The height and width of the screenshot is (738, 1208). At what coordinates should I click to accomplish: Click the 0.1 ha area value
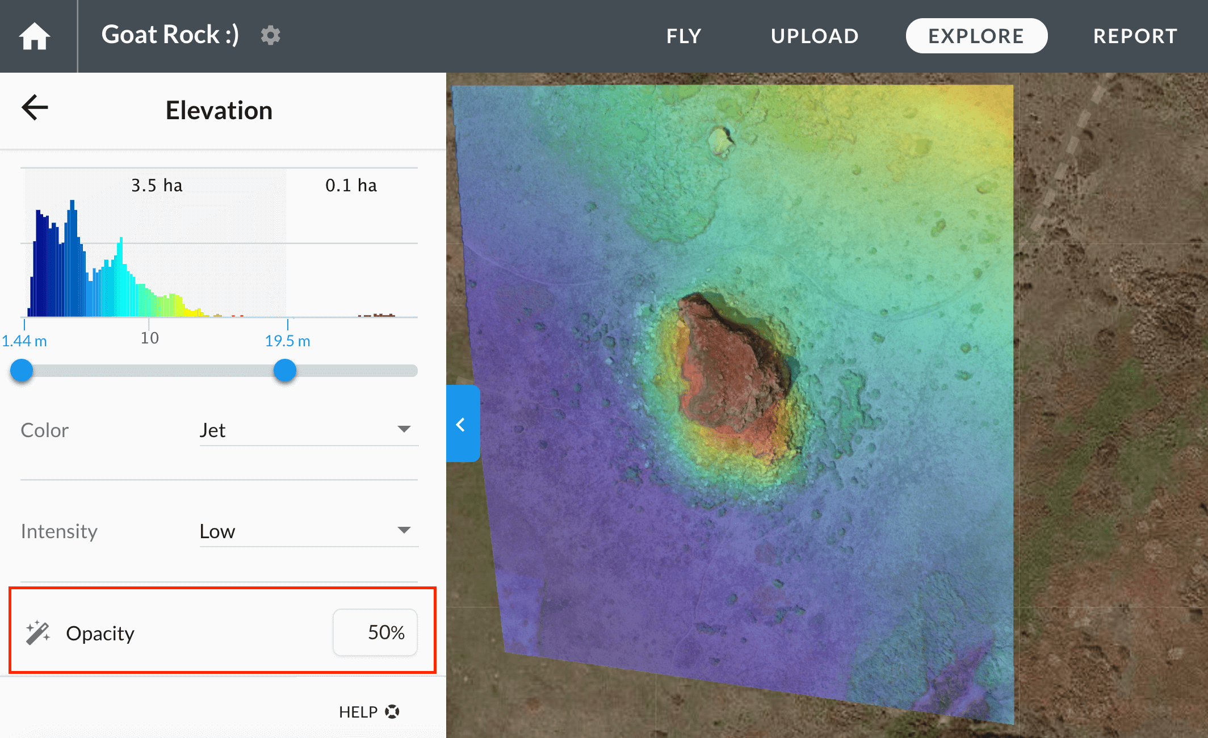(x=351, y=185)
